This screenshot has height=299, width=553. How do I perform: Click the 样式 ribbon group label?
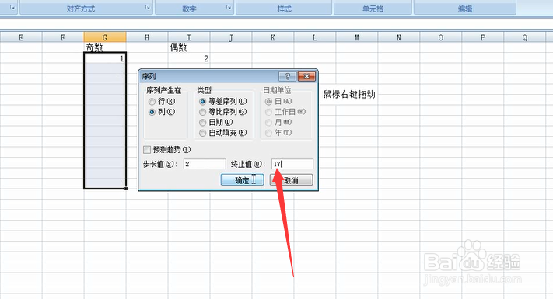click(284, 9)
